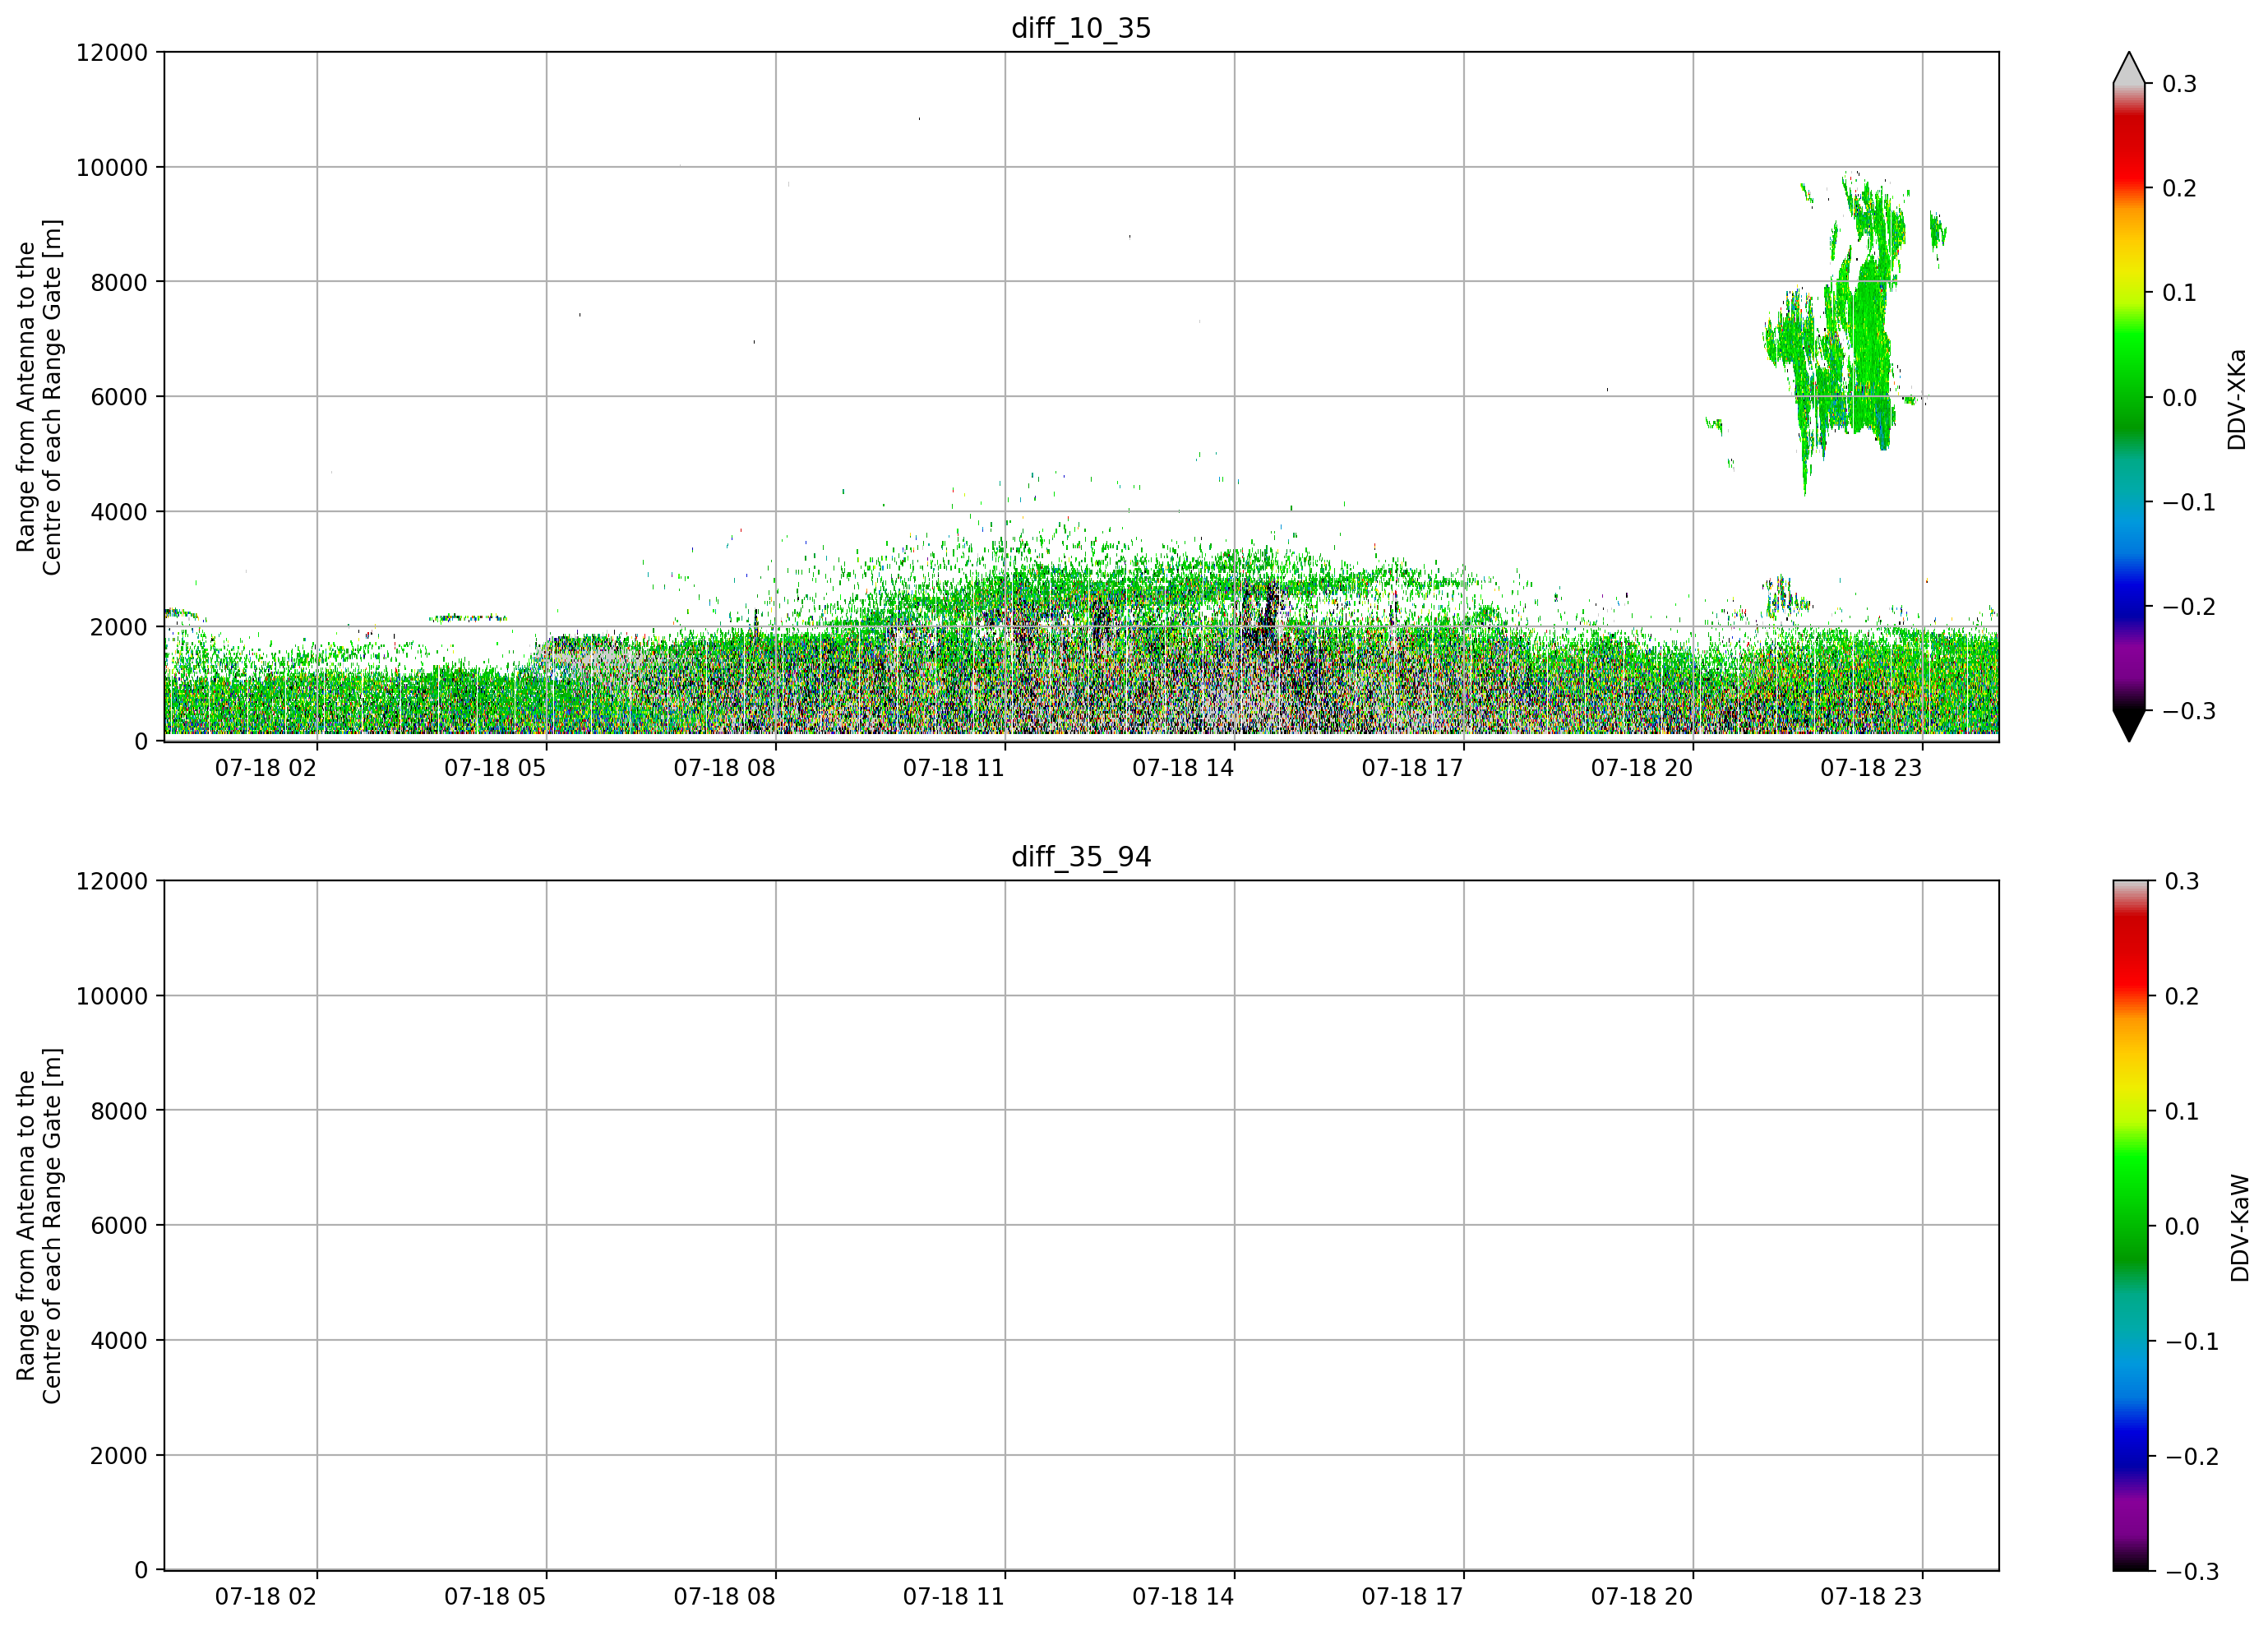Click the 0.3 tick on the DDV-XKa colorbar
The width and height of the screenshot is (2268, 1626).
2180,84
